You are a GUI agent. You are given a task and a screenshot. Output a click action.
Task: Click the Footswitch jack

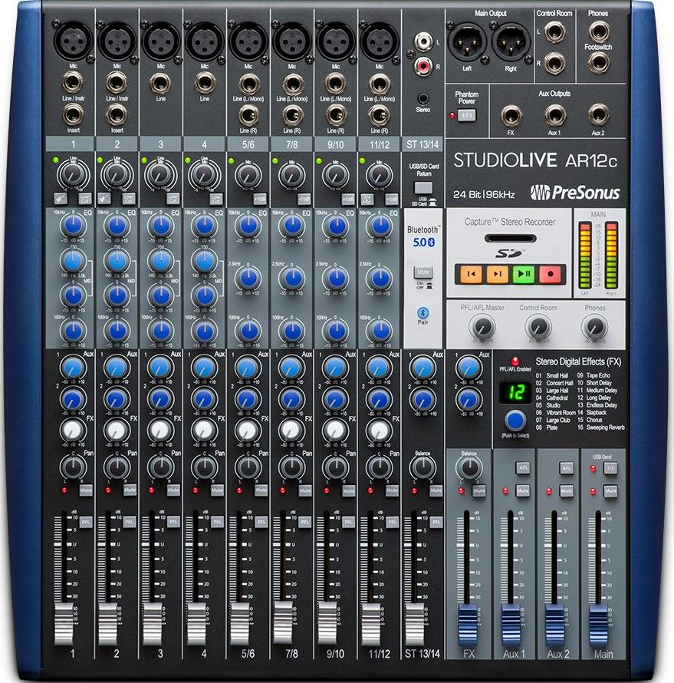(598, 63)
